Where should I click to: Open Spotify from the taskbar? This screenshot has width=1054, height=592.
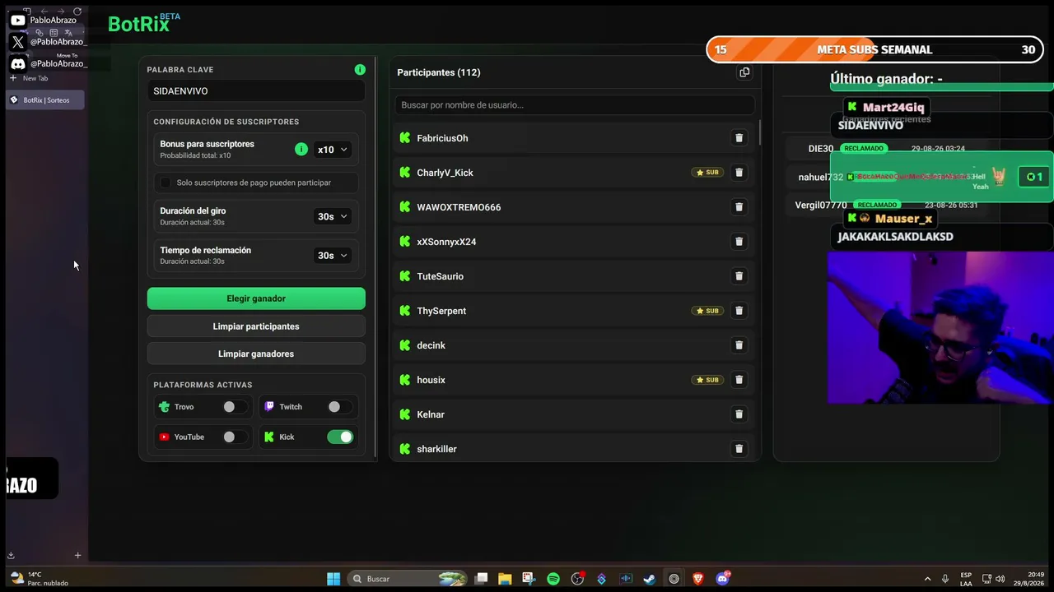pyautogui.click(x=553, y=579)
